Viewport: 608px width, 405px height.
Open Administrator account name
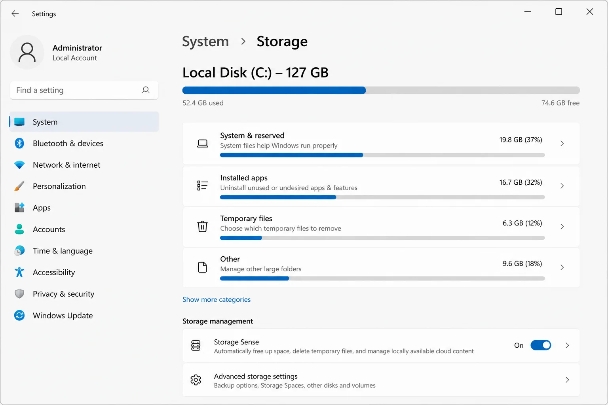coord(77,48)
